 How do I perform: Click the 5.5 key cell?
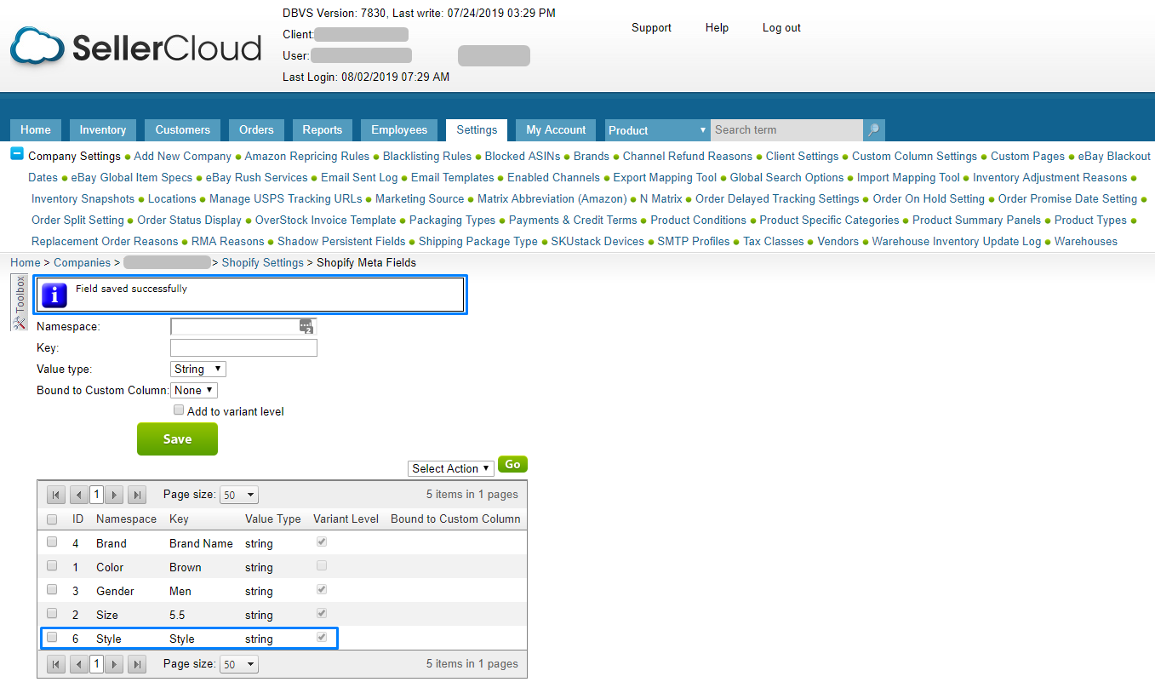(178, 615)
